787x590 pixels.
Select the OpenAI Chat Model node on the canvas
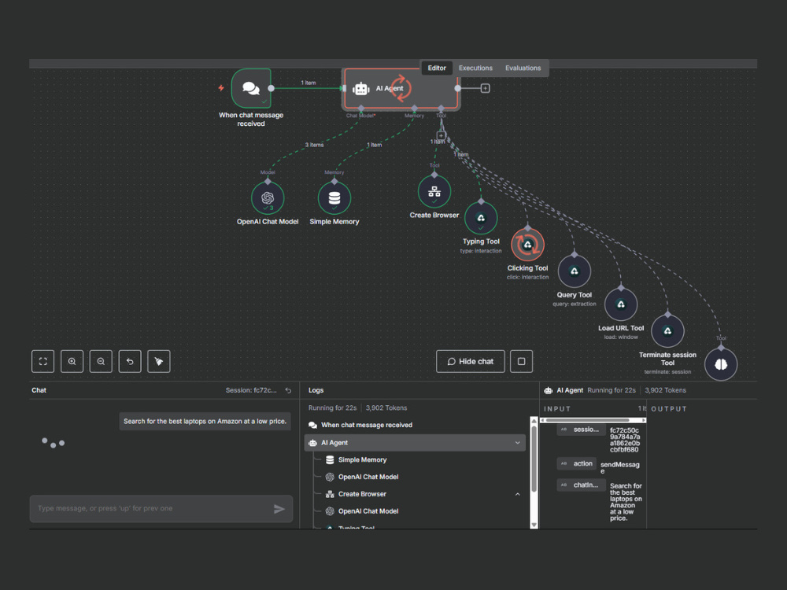(x=268, y=198)
